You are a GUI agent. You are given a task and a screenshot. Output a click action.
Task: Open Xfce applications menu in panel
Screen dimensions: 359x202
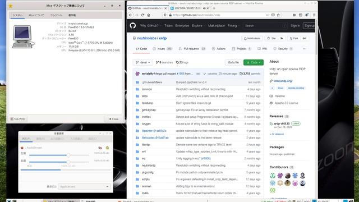coord(9,201)
